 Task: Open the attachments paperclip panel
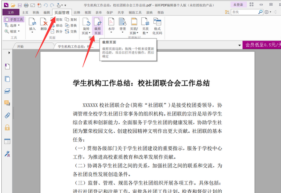(x=7, y=115)
